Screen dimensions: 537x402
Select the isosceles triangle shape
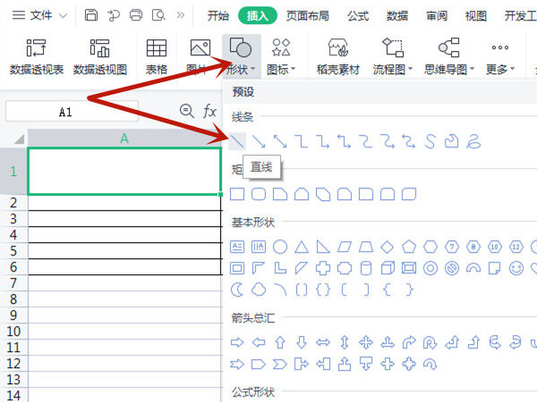(x=302, y=247)
